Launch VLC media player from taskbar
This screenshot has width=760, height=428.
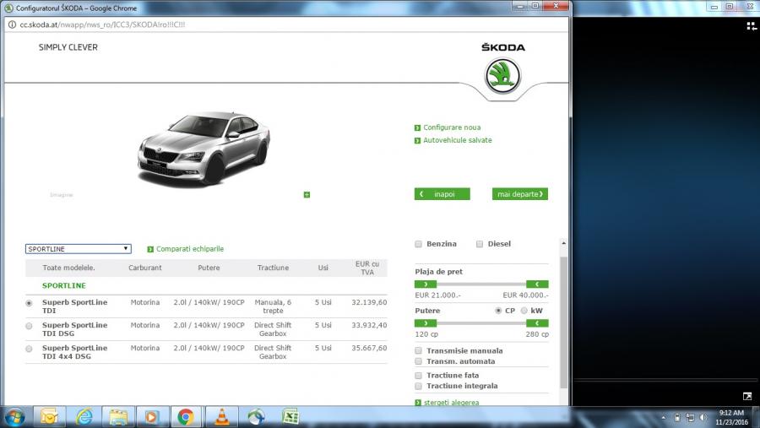point(221,416)
